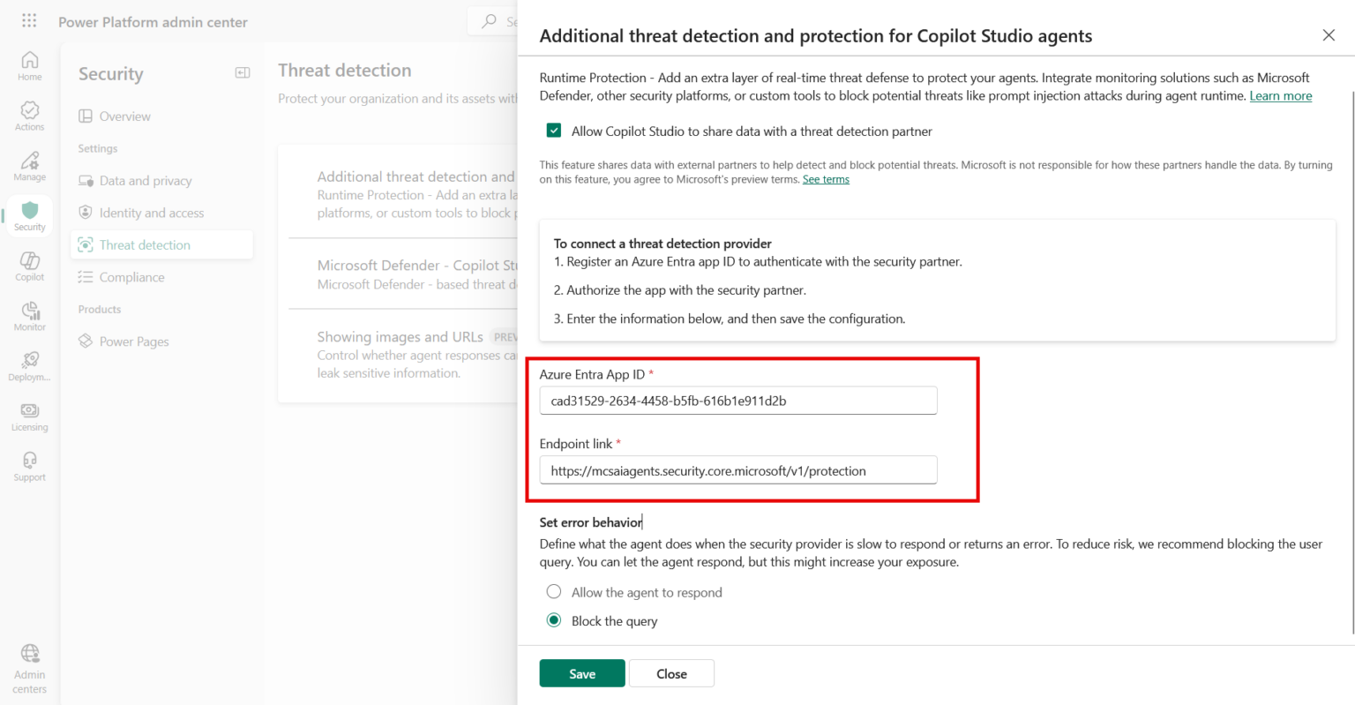
Task: Open Copilot in the left rail
Action: pyautogui.click(x=29, y=266)
